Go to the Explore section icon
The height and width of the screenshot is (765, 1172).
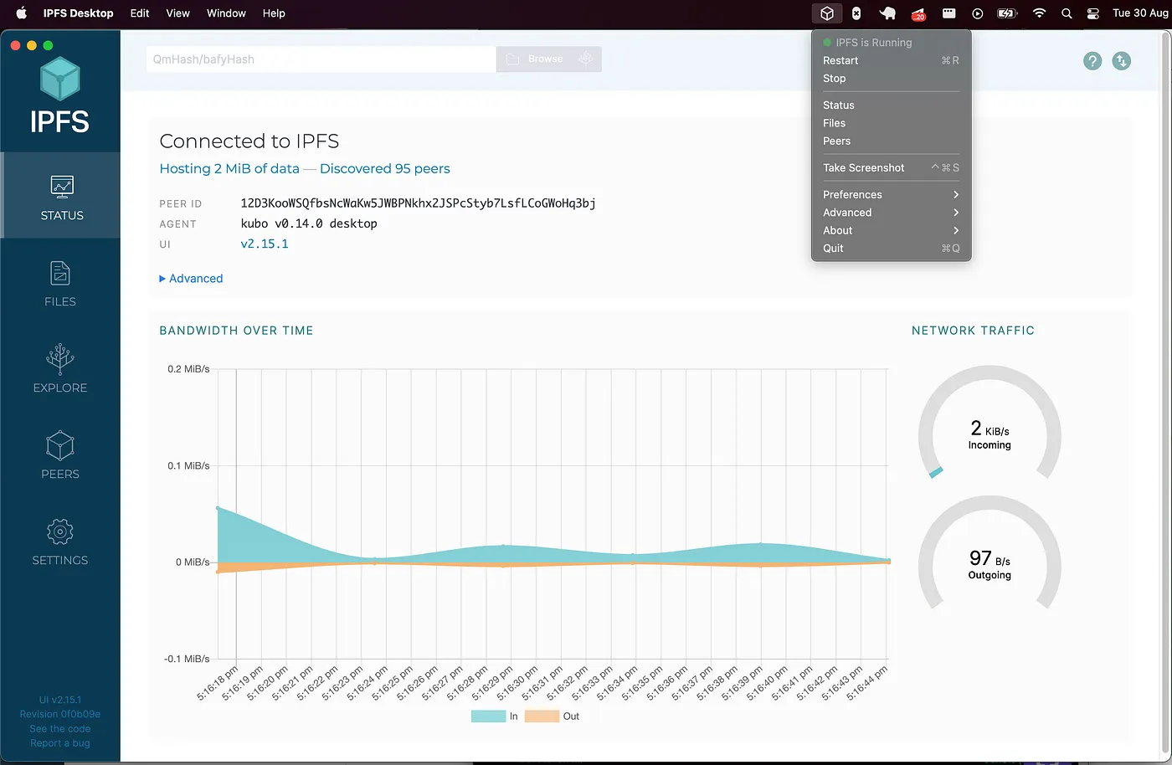coord(60,359)
